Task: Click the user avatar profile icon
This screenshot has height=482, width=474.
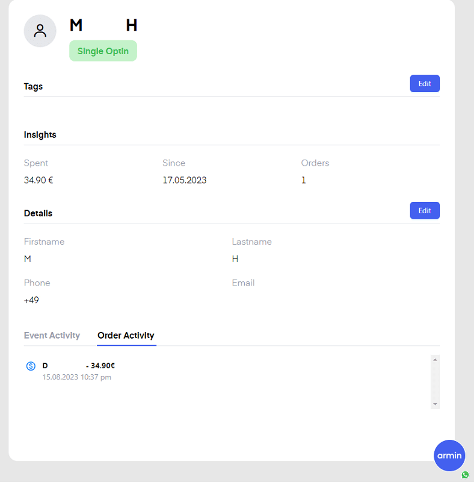Action: [40, 31]
